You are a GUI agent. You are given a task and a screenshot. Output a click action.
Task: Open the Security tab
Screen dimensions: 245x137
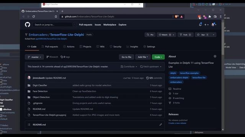(116, 46)
